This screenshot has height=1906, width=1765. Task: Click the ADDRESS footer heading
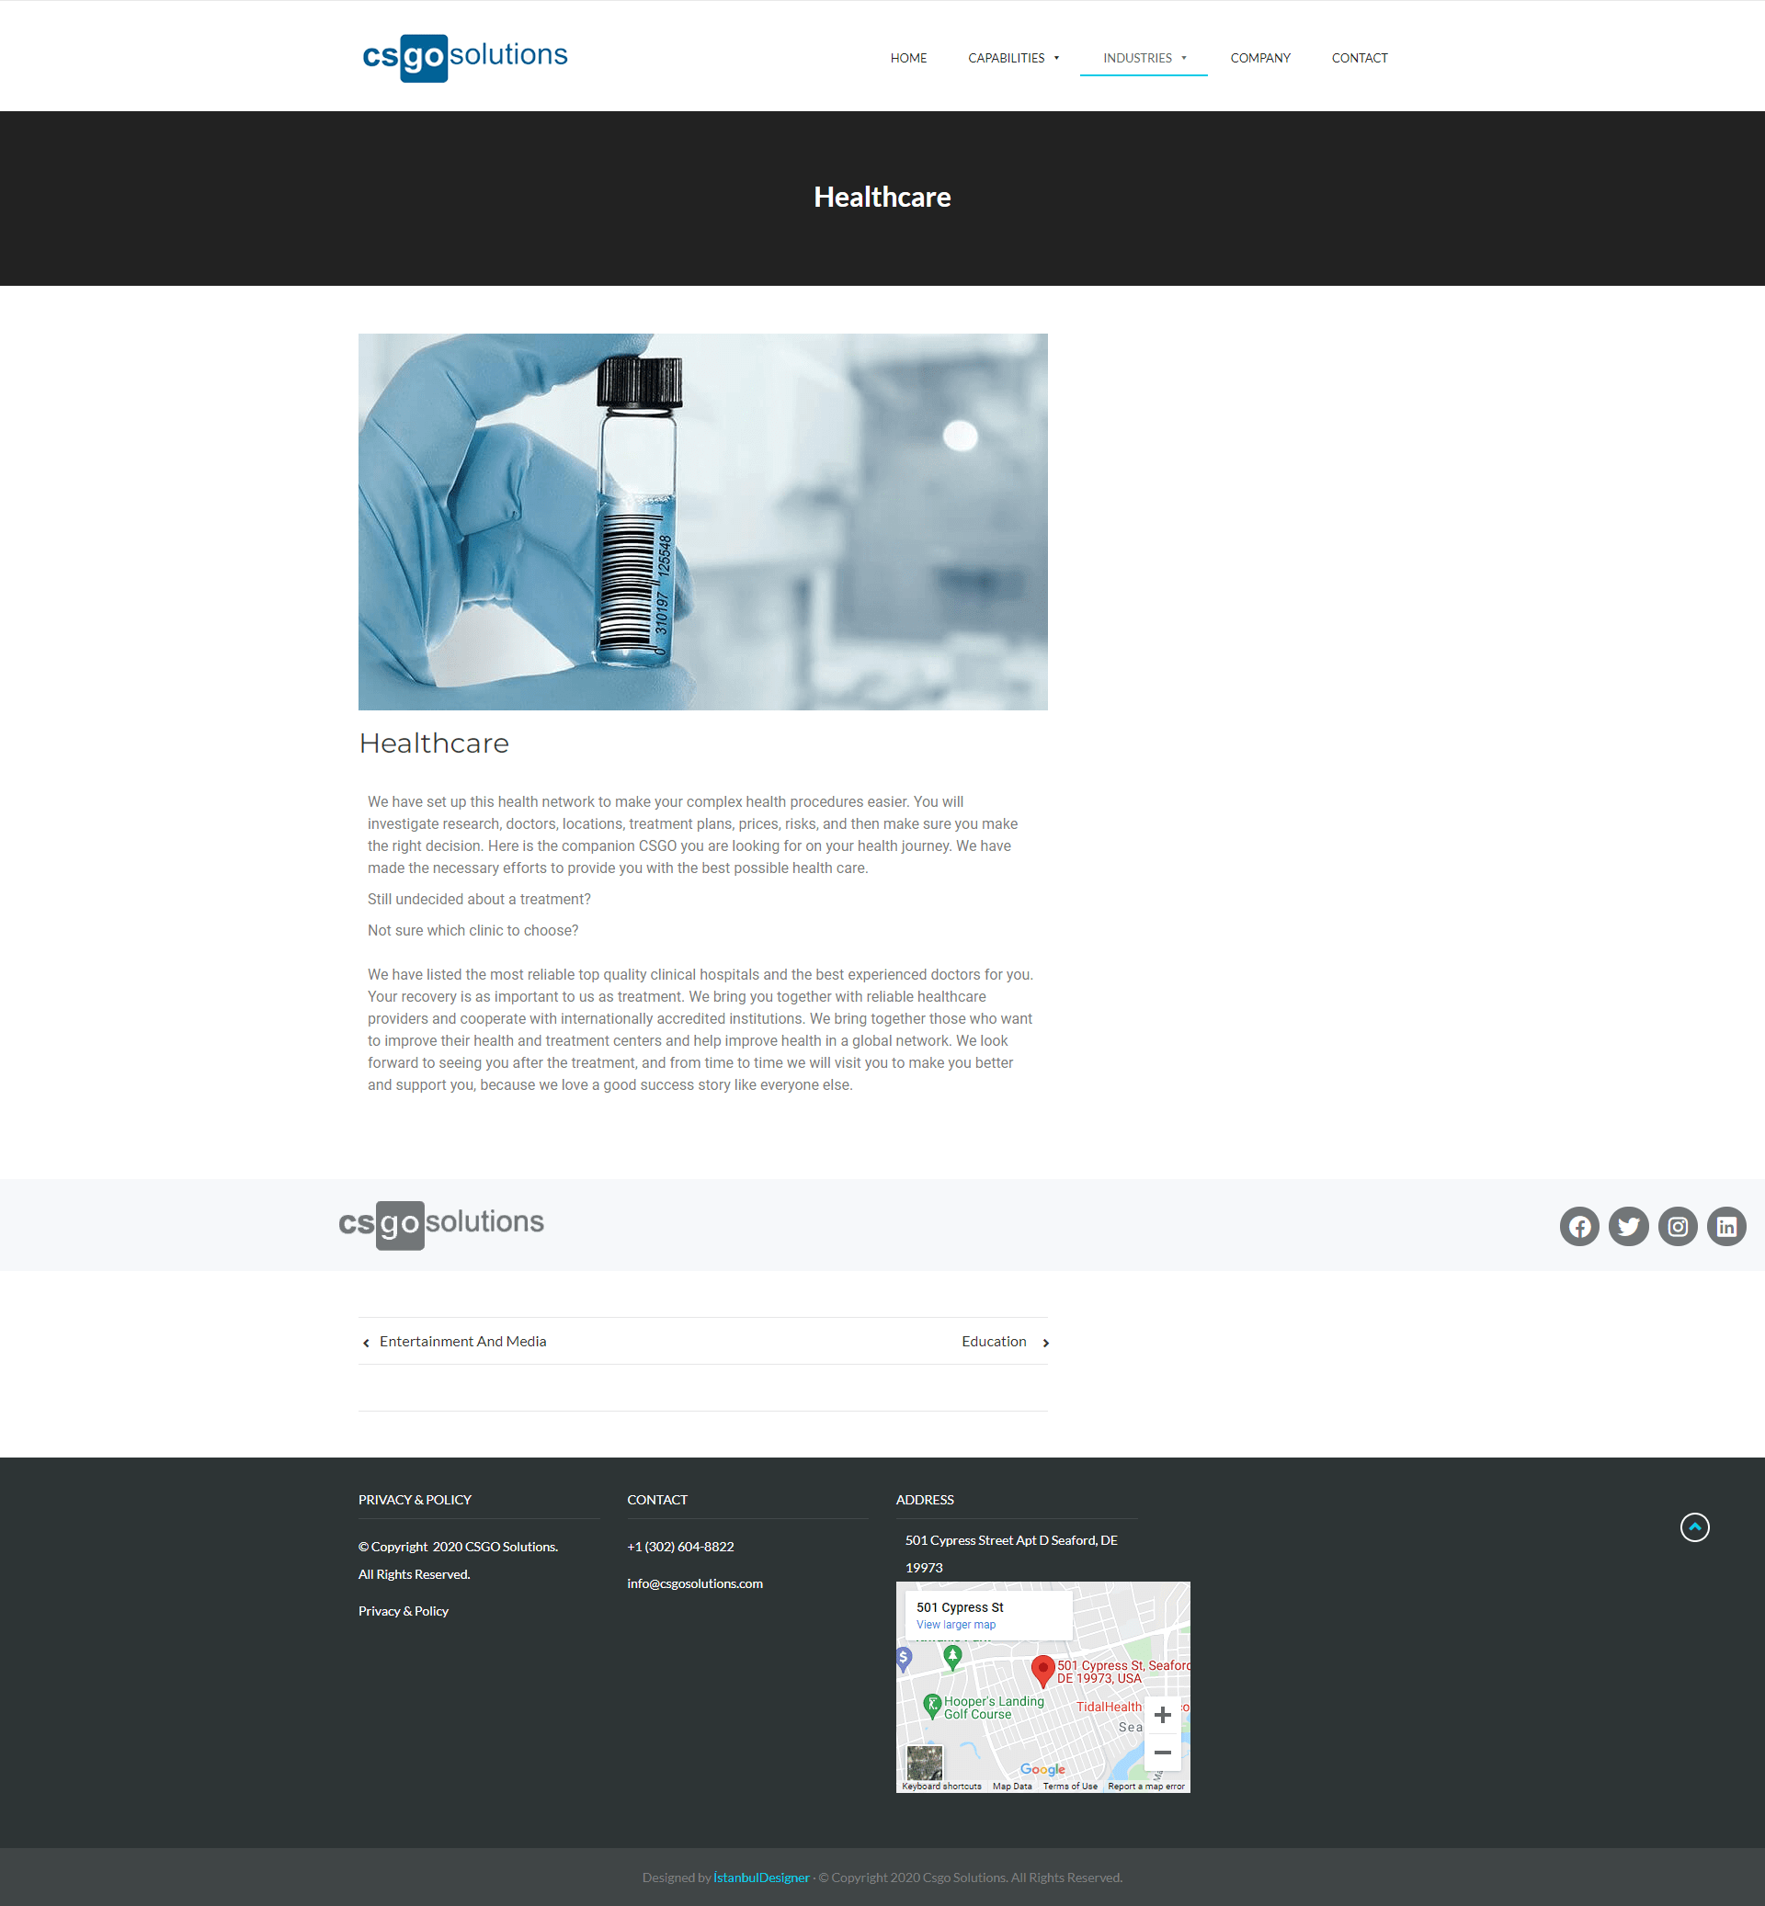pos(925,1499)
